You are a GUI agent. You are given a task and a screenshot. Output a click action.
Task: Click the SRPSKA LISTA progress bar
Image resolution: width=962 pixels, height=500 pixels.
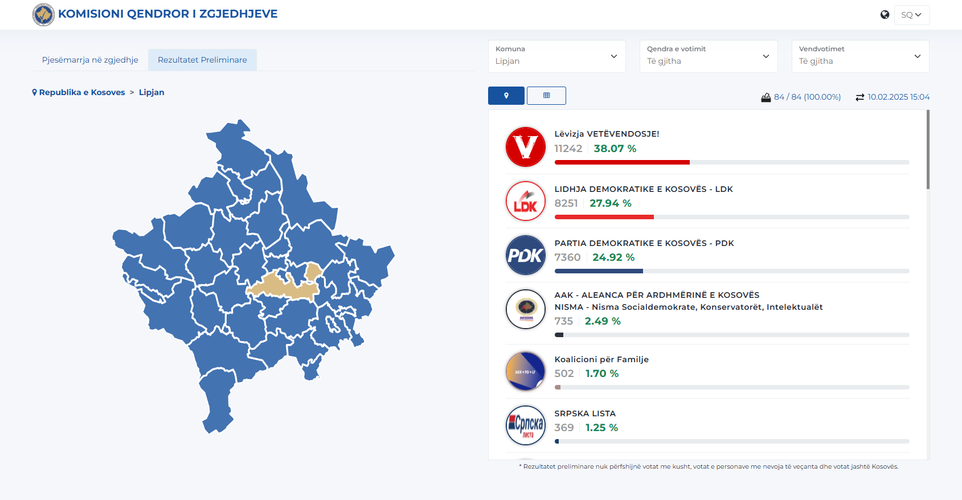[x=732, y=441]
